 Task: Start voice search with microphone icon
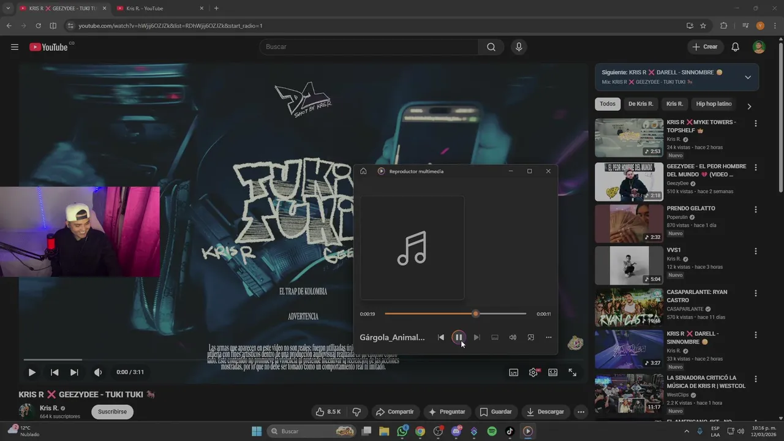pyautogui.click(x=519, y=47)
